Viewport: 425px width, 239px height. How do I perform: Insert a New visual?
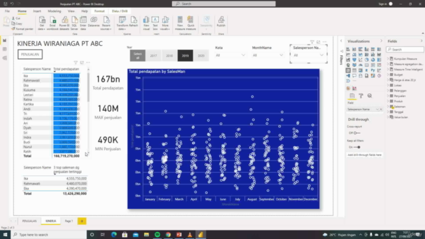146,23
